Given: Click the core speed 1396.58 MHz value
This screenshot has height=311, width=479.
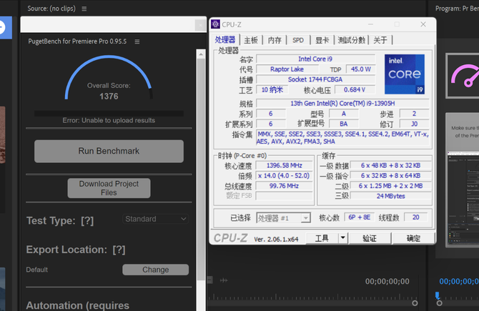Looking at the screenshot, I should click(284, 166).
